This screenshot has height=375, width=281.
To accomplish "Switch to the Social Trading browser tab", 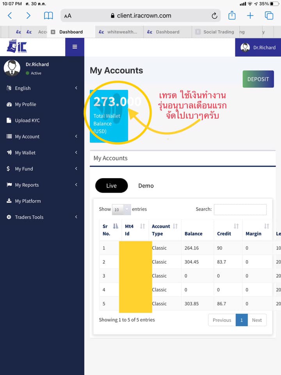I will point(215,32).
